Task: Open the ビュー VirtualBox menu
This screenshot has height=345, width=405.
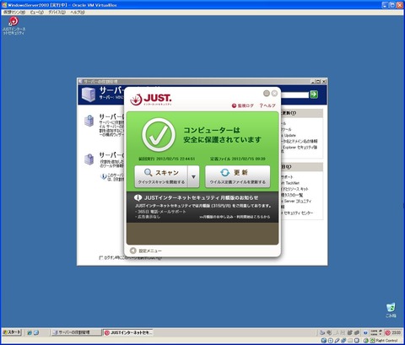Action: pos(37,13)
